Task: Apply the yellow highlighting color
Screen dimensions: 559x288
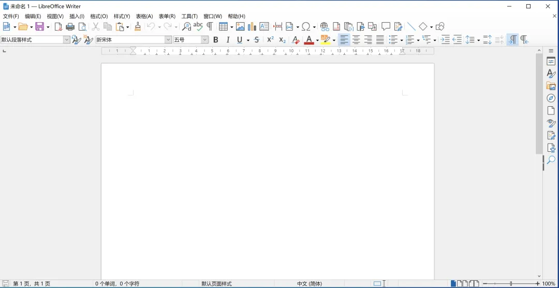Action: pos(326,39)
